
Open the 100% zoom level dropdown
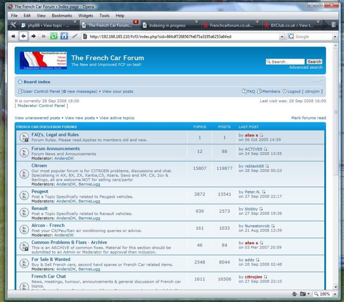[335, 294]
